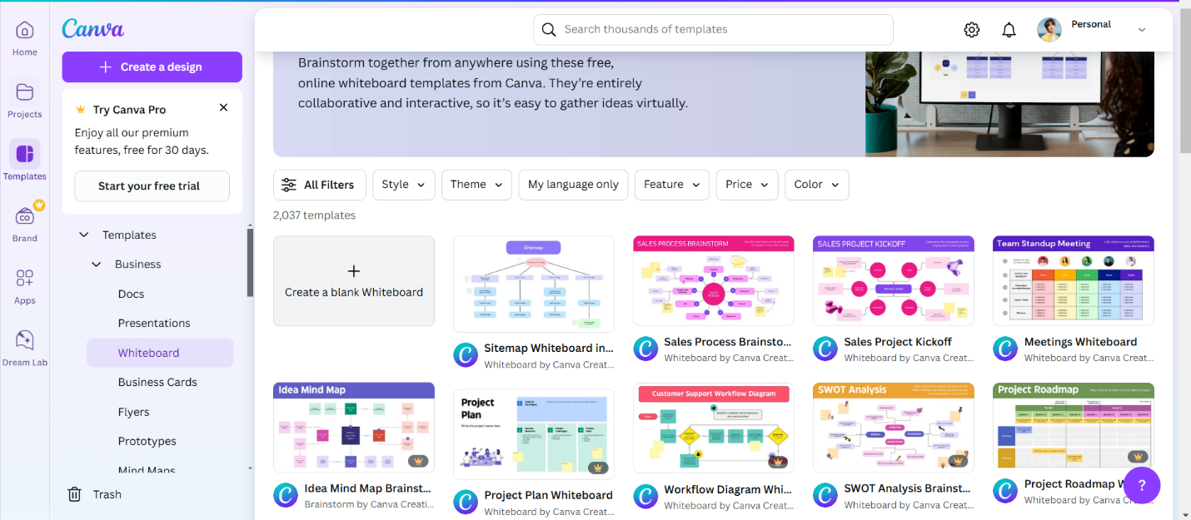This screenshot has height=520, width=1191.
Task: Open the Team Standup Meeting thumbnail
Action: pyautogui.click(x=1074, y=280)
